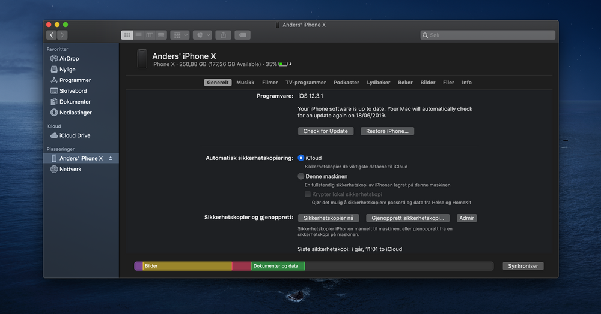Click the iPhone device icon in header
Image resolution: width=601 pixels, height=314 pixels.
pyautogui.click(x=142, y=59)
